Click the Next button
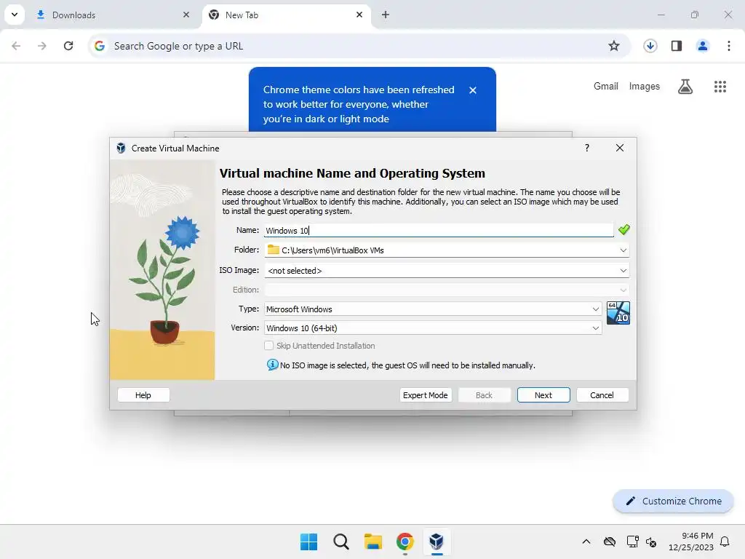The width and height of the screenshot is (745, 559). point(543,395)
